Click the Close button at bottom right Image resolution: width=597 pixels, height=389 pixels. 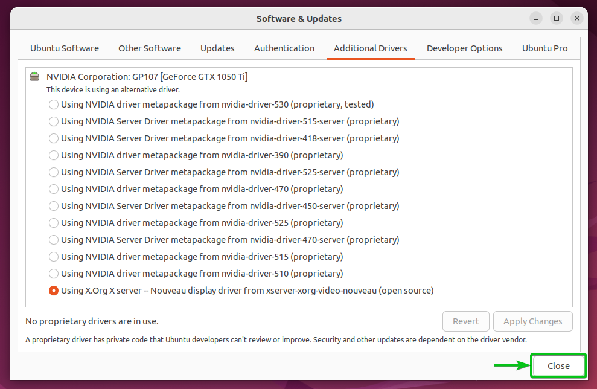[558, 366]
